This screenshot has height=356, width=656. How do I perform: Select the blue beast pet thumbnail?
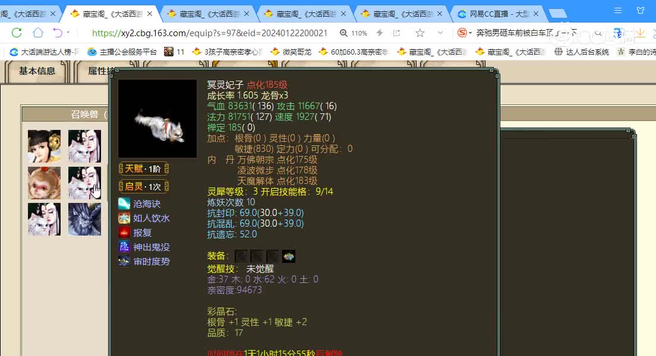point(84,220)
